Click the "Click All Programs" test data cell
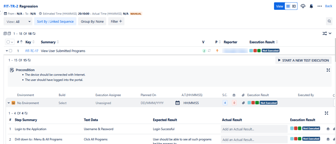The image size is (336, 144). [x=95, y=139]
